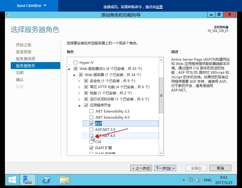Viewport: 242px width, 188px height.
Task: Select the 服务器角色 wizard step
Action: click(35, 66)
